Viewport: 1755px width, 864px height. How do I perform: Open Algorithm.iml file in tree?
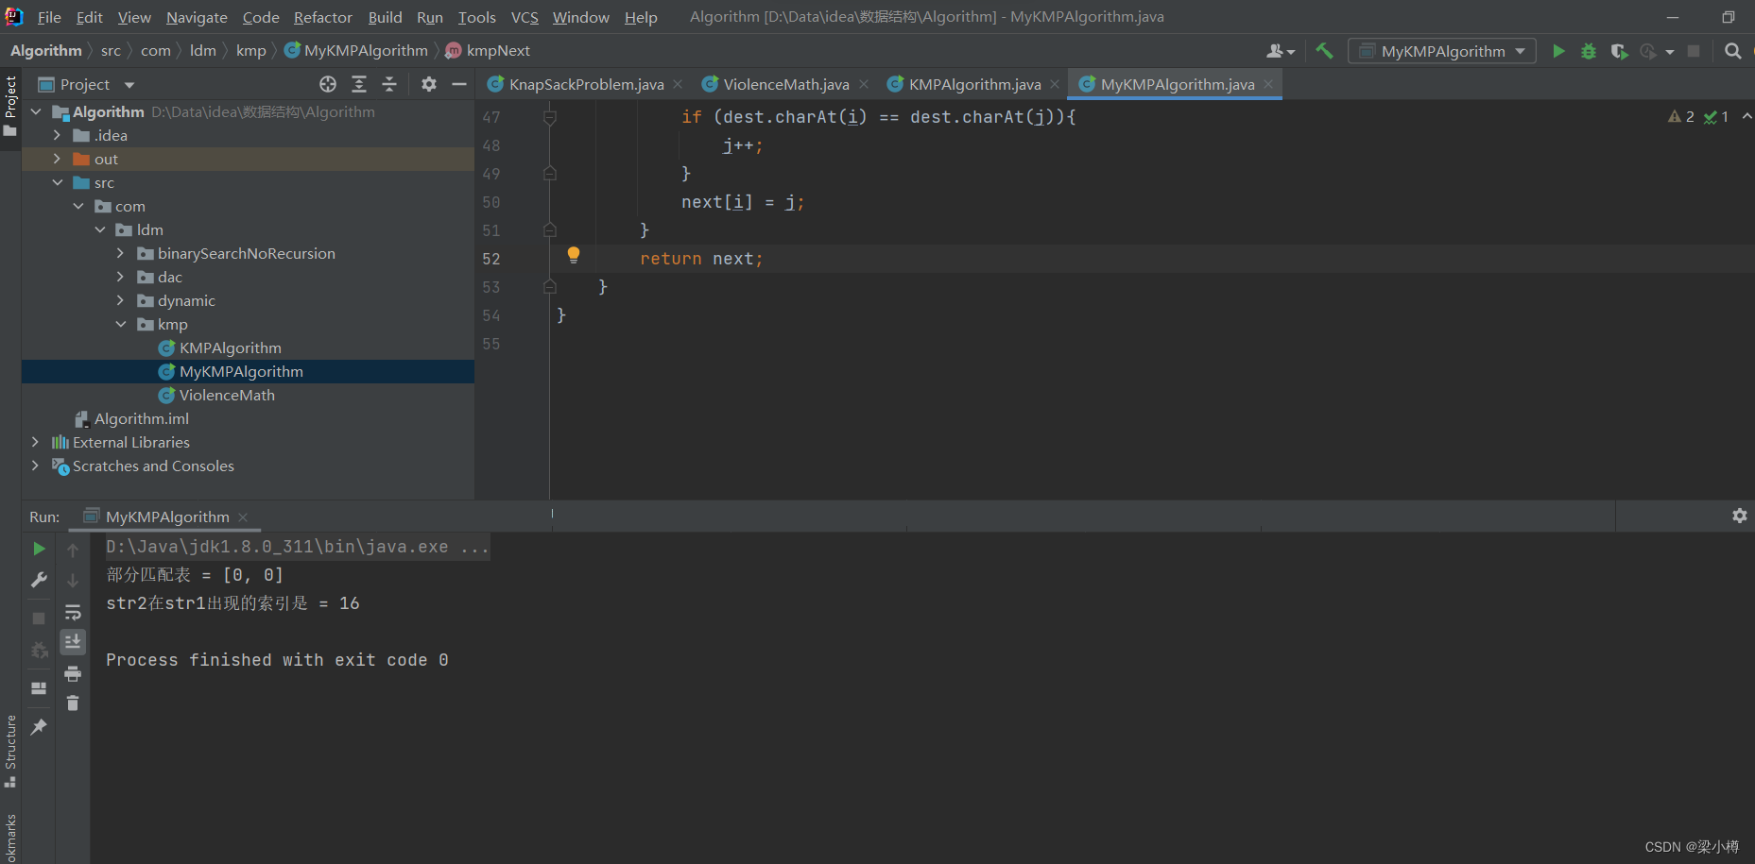(142, 418)
